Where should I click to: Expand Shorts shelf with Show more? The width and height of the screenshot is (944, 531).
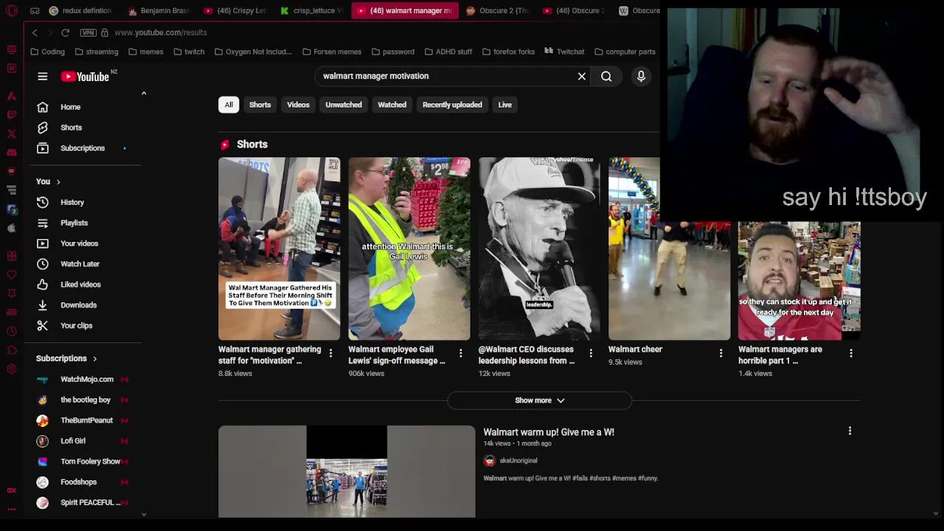click(x=539, y=400)
